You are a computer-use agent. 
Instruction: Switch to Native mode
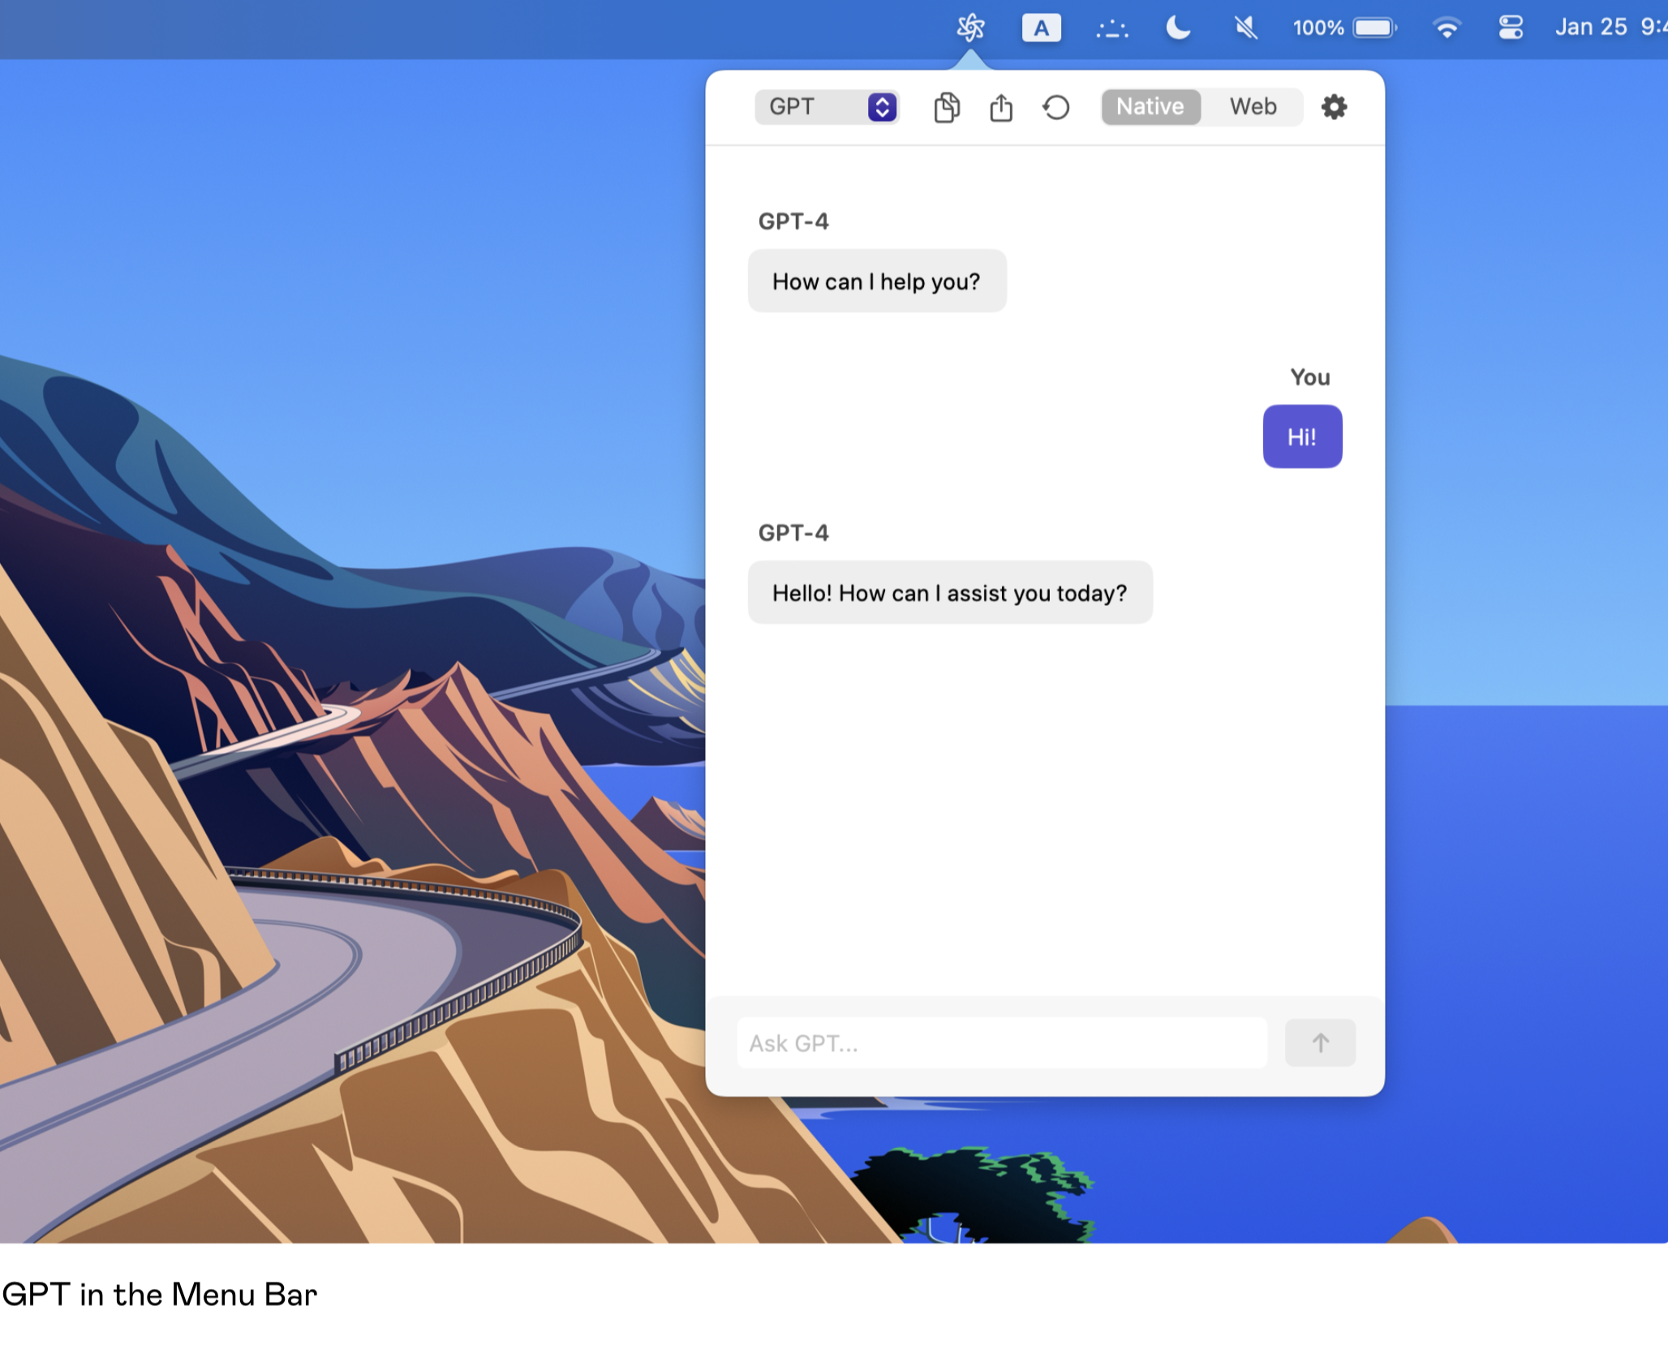(1150, 107)
